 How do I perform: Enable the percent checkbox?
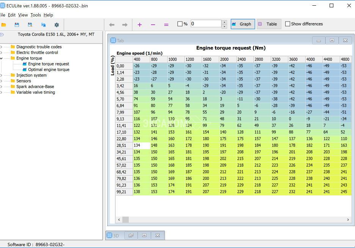coord(180,24)
